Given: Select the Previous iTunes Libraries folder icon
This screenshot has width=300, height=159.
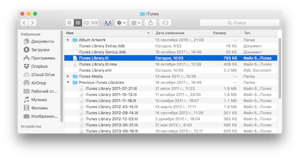Looking at the screenshot, I should [75, 82].
